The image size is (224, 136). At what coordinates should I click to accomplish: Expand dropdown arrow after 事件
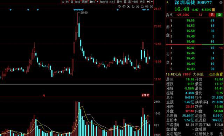click(98, 2)
